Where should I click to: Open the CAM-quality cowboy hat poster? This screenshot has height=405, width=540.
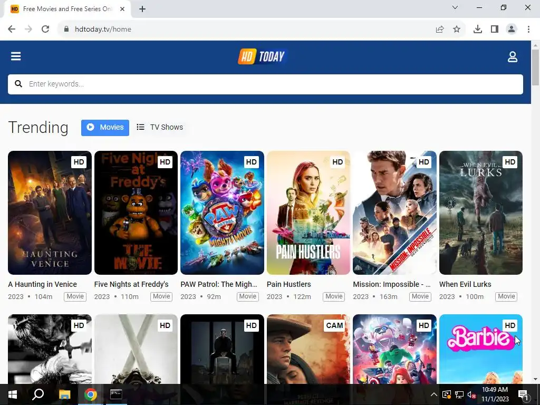tap(308, 349)
